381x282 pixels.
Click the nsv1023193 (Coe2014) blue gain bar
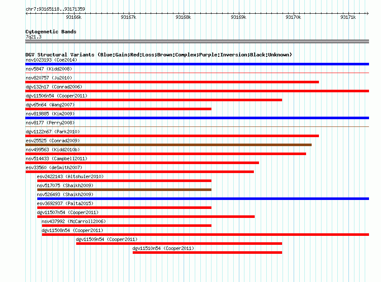coord(197,64)
